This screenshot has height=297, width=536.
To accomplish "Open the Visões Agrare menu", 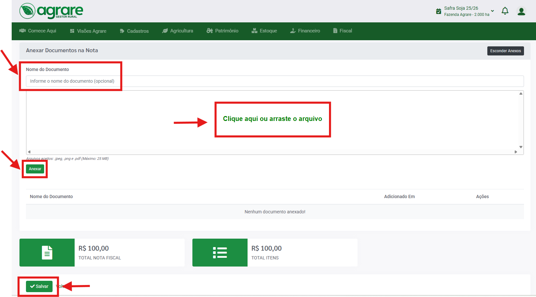I will pyautogui.click(x=88, y=31).
